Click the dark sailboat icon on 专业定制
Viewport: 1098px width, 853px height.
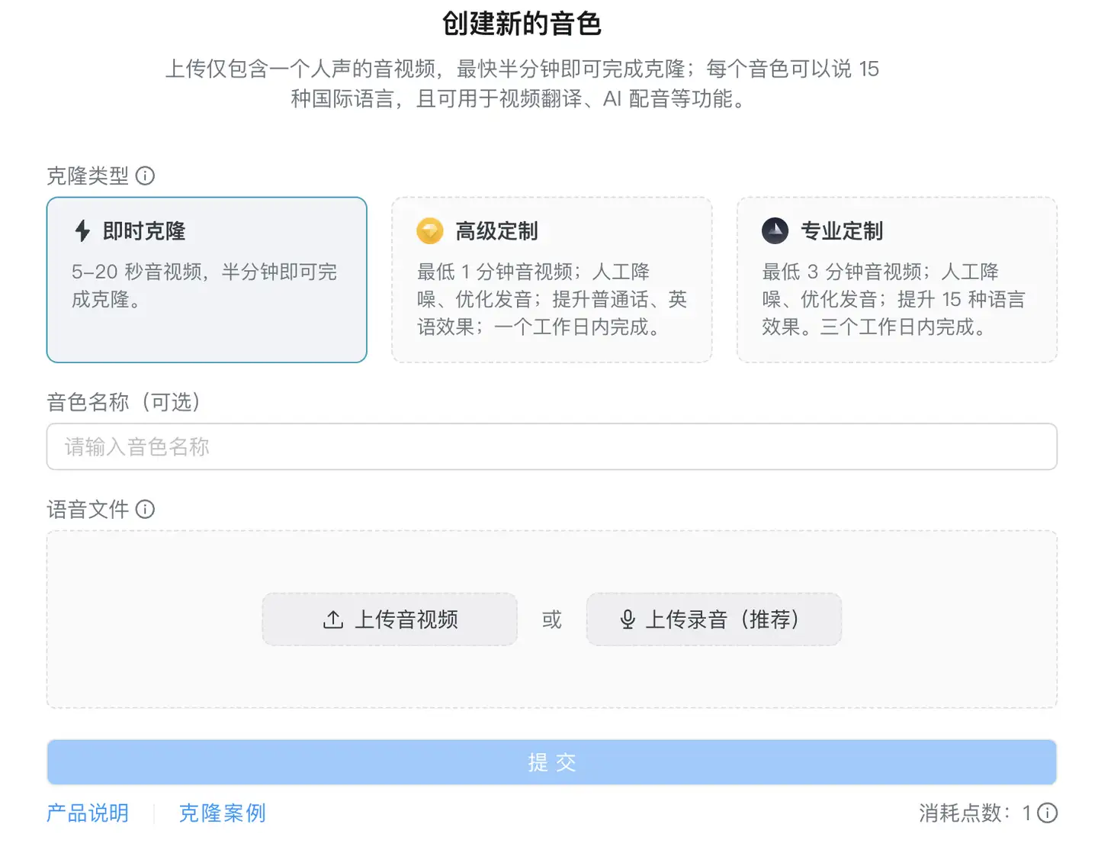pos(775,230)
